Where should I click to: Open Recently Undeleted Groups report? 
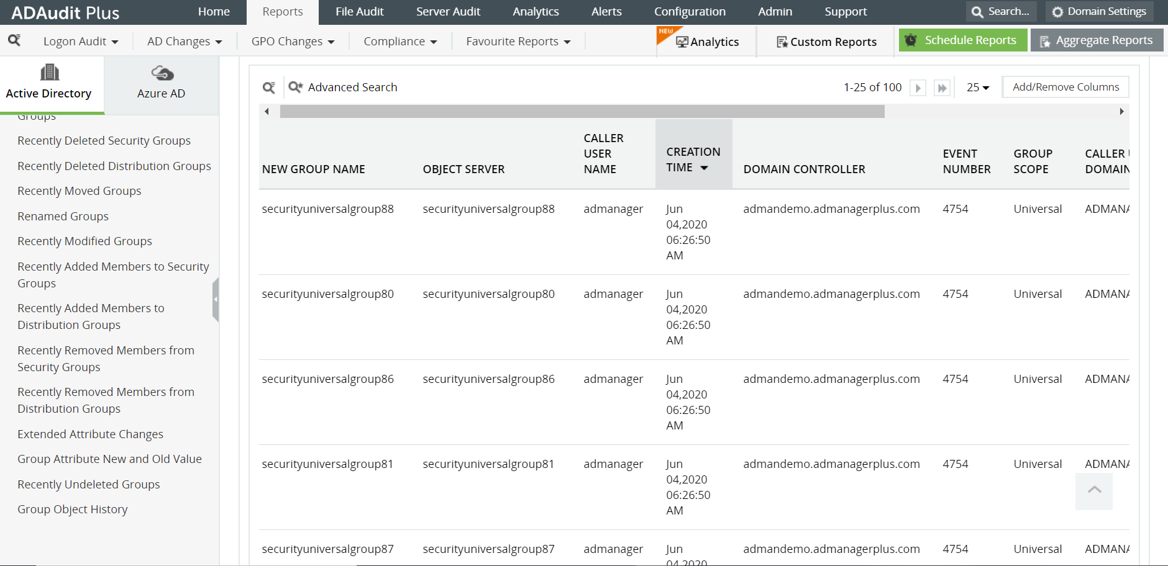pos(88,485)
